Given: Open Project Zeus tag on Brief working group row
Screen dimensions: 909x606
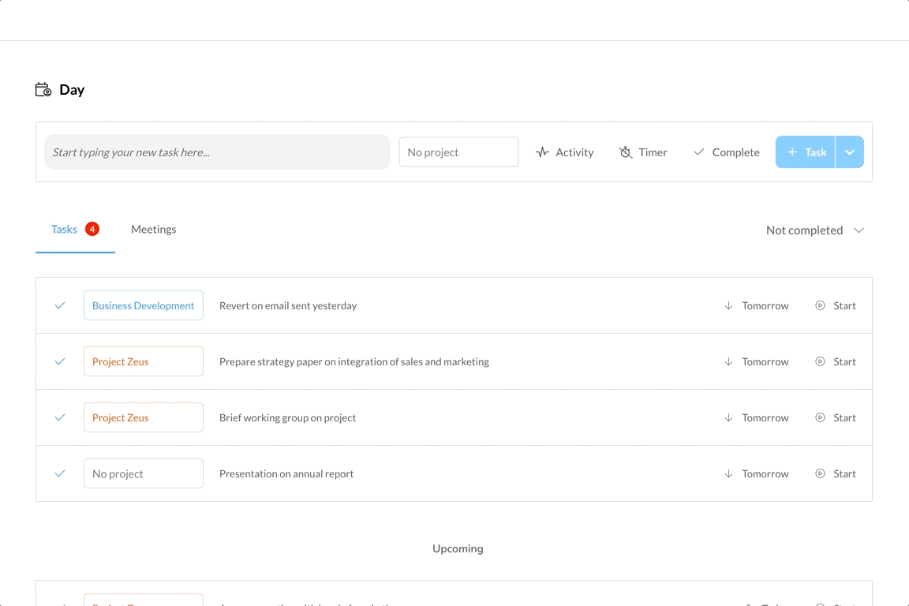Looking at the screenshot, I should [x=143, y=417].
